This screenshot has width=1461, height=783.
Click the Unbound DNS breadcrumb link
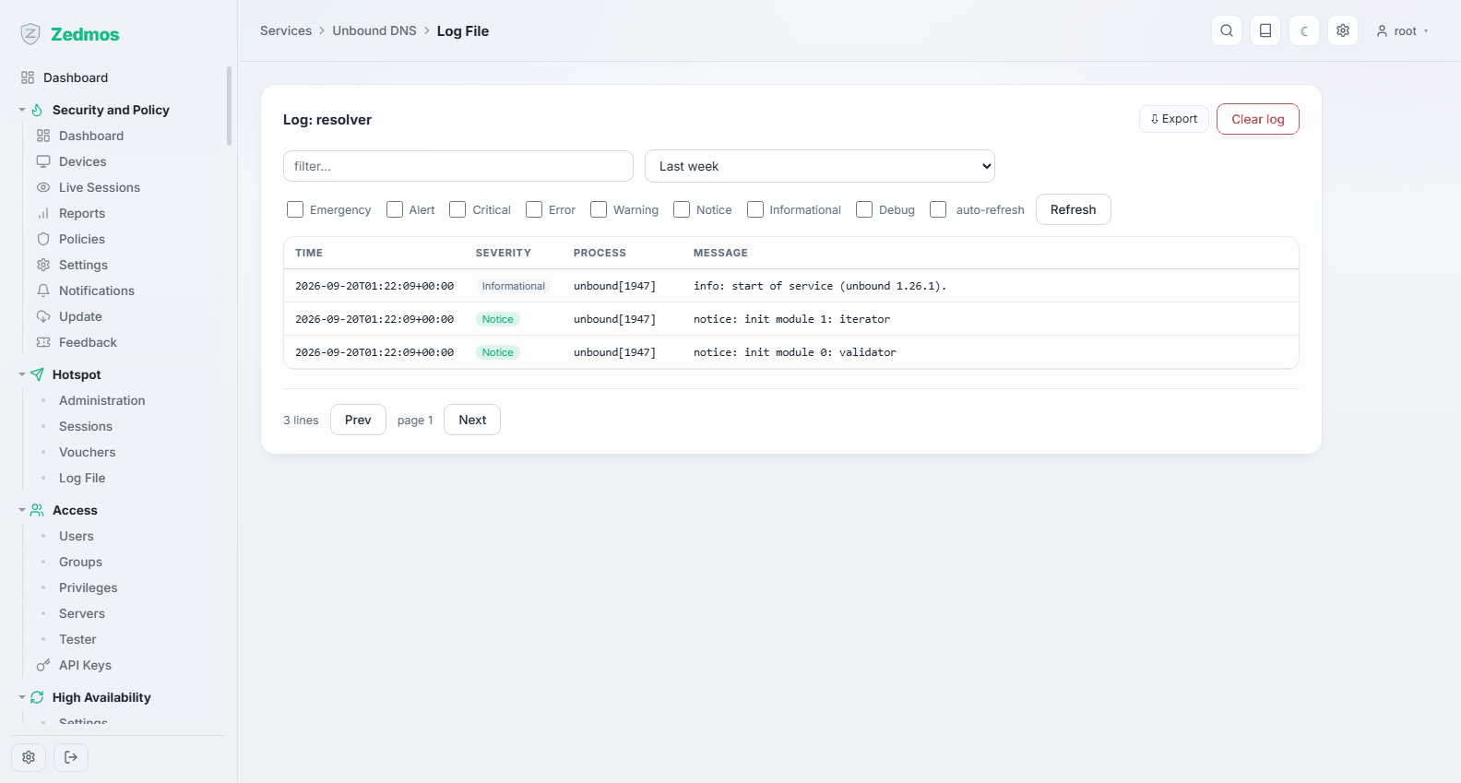click(x=374, y=30)
